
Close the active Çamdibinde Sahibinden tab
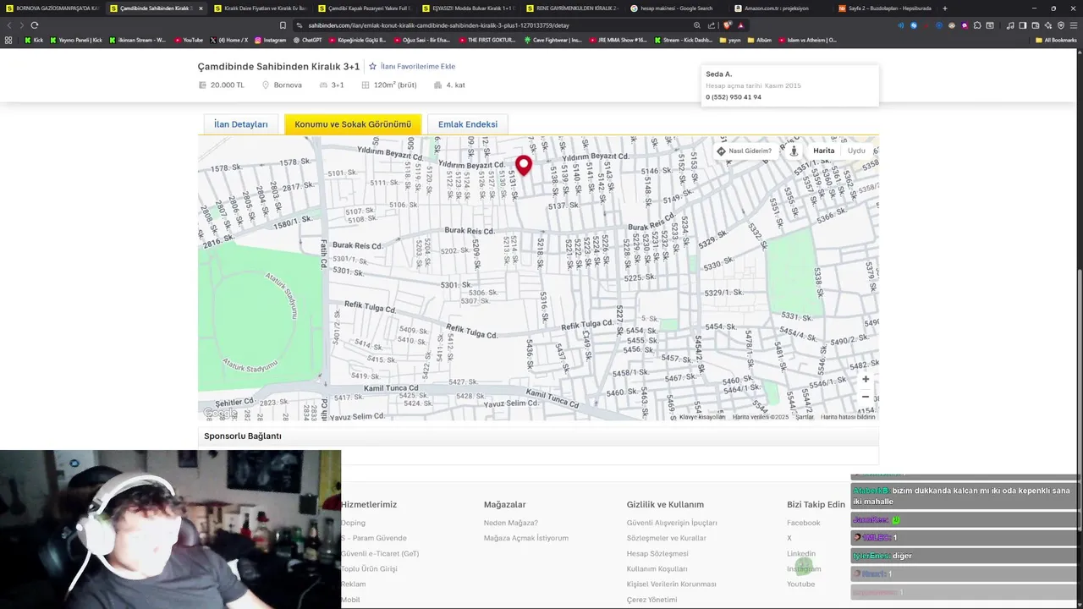click(201, 8)
